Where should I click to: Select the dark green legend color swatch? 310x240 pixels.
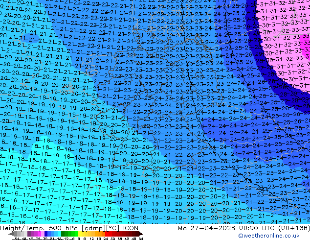(x=63, y=234)
